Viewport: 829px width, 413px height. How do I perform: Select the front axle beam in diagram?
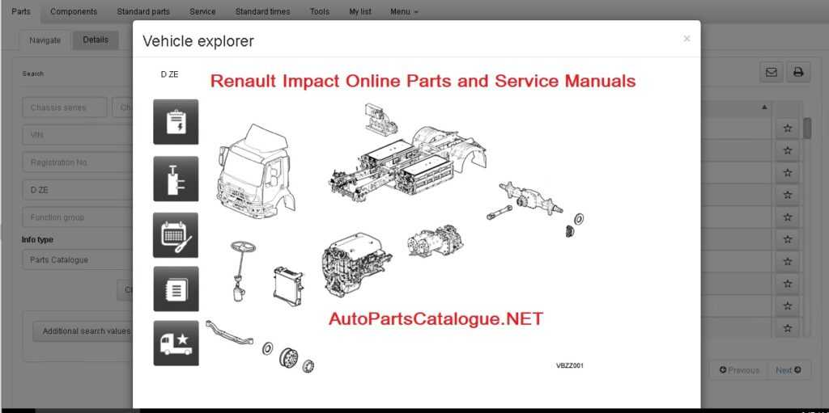click(229, 333)
